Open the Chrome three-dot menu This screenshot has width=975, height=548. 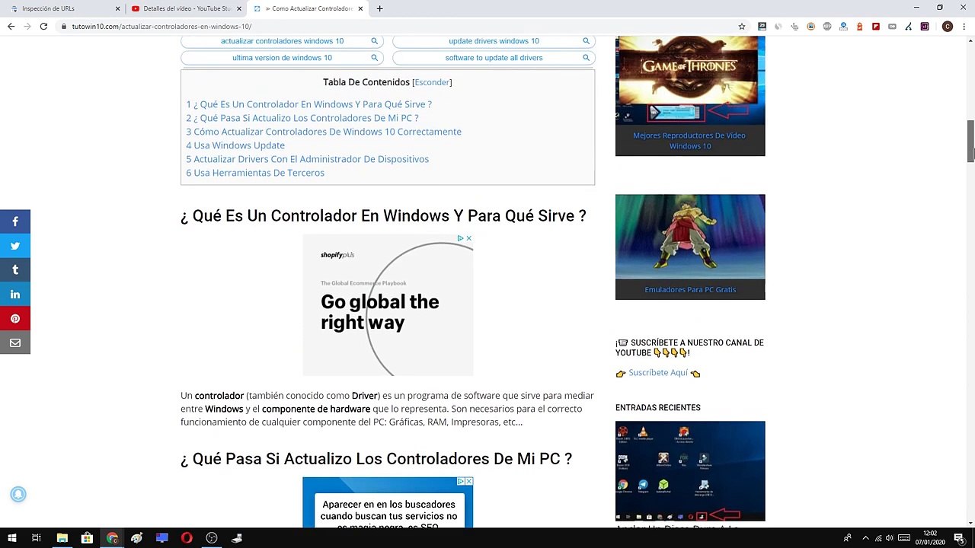(x=964, y=26)
